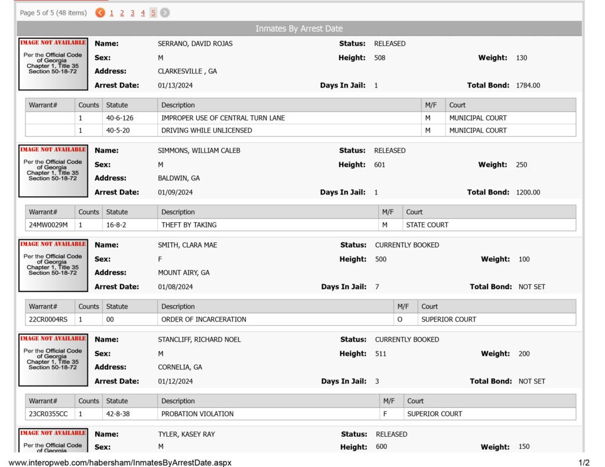605x467 pixels.
Task: Select page 3 in pagination
Action: (x=132, y=13)
